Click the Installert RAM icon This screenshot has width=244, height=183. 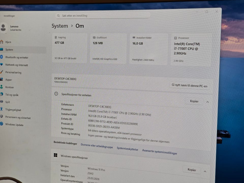click(134, 38)
